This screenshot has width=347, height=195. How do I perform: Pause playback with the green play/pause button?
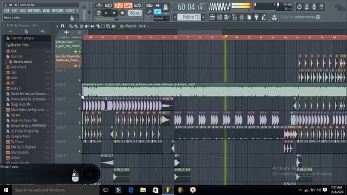[x=106, y=13]
